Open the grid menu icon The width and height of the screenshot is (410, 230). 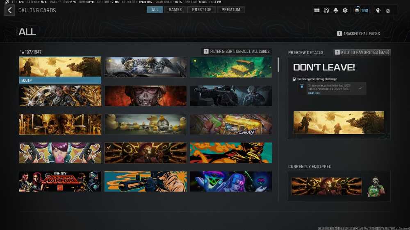[x=317, y=11]
